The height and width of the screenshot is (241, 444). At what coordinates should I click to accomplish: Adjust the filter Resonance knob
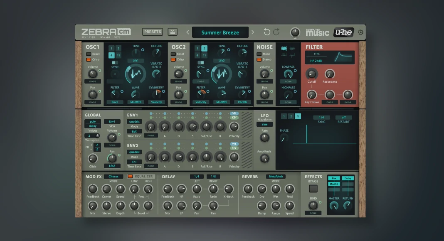[330, 74]
